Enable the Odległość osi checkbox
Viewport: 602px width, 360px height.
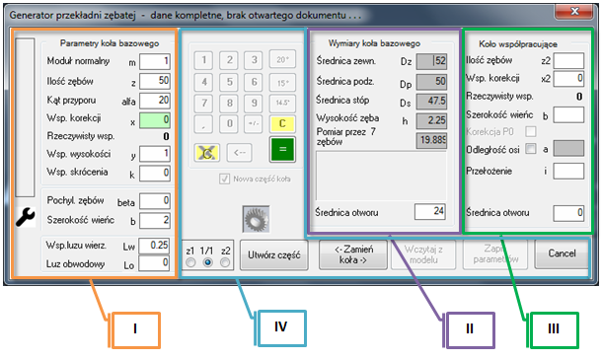(531, 148)
